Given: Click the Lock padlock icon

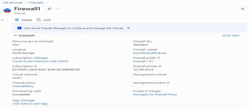Looking at the screenshot, I should [38, 20].
